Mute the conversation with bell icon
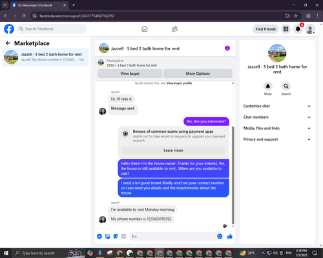The height and width of the screenshot is (258, 323). pyautogui.click(x=268, y=86)
